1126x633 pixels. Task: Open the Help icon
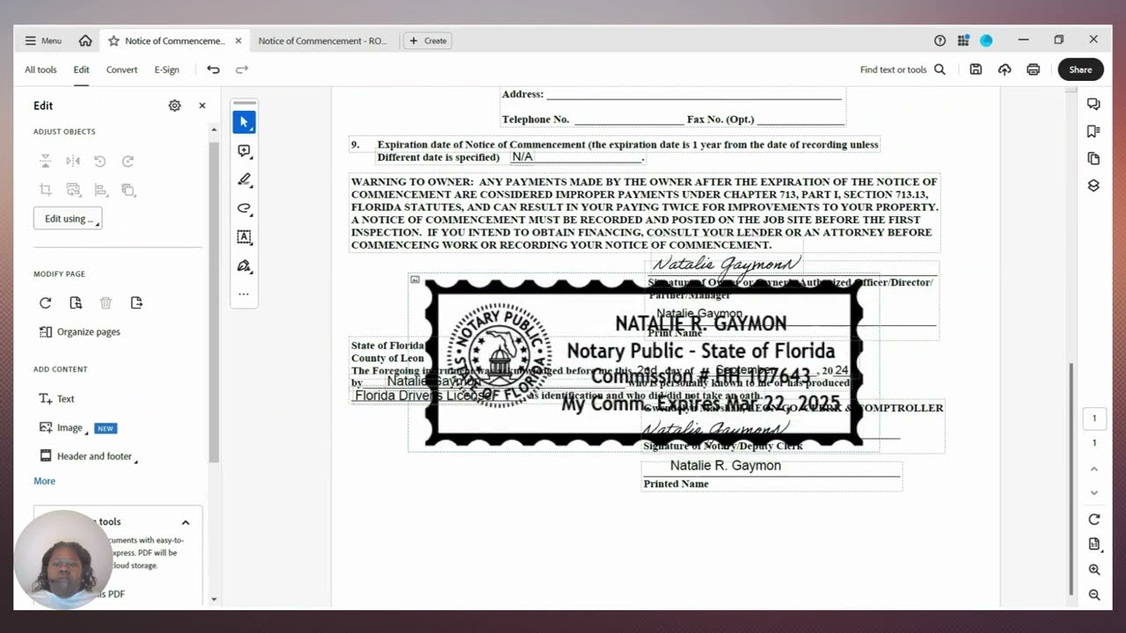(x=940, y=40)
